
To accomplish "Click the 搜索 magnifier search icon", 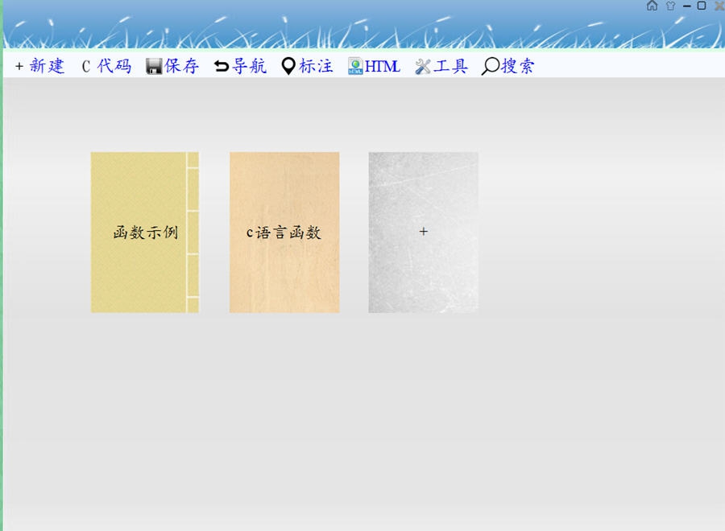I will click(490, 67).
